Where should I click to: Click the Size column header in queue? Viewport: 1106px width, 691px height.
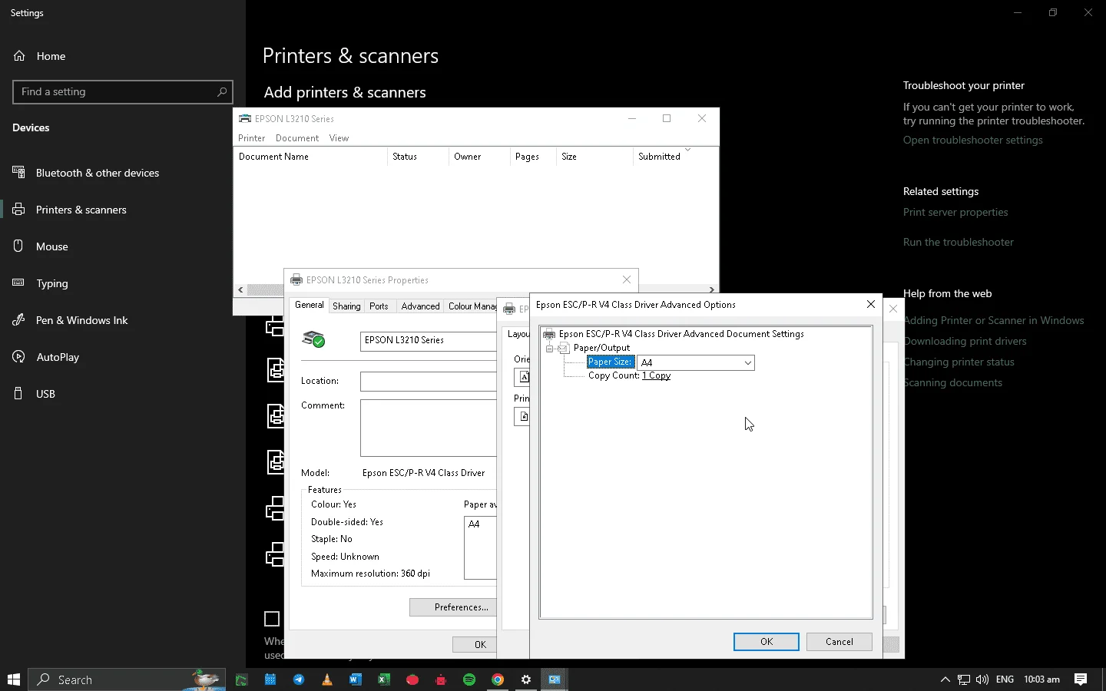pos(594,157)
